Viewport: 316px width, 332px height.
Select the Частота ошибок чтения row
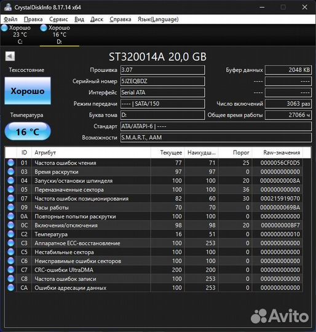click(x=154, y=163)
